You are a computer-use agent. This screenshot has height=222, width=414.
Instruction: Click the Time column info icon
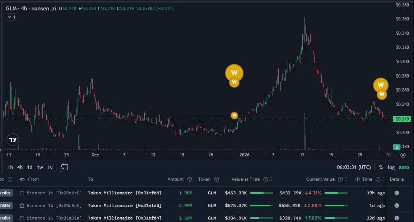point(378,179)
